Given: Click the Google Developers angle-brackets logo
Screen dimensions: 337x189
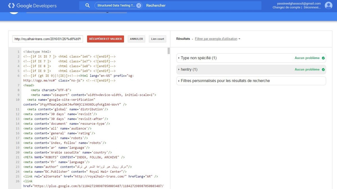Looking at the screenshot, I should (11, 5).
